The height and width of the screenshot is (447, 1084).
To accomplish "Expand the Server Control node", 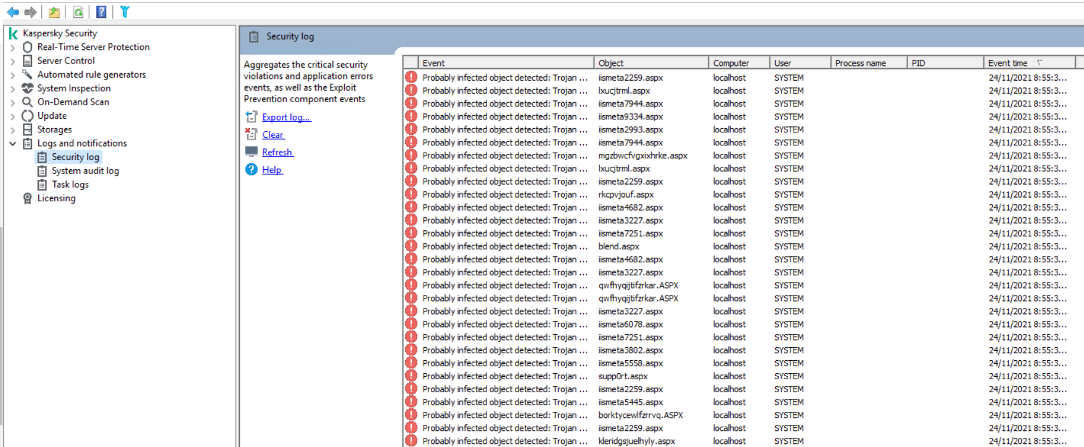I will 12,60.
